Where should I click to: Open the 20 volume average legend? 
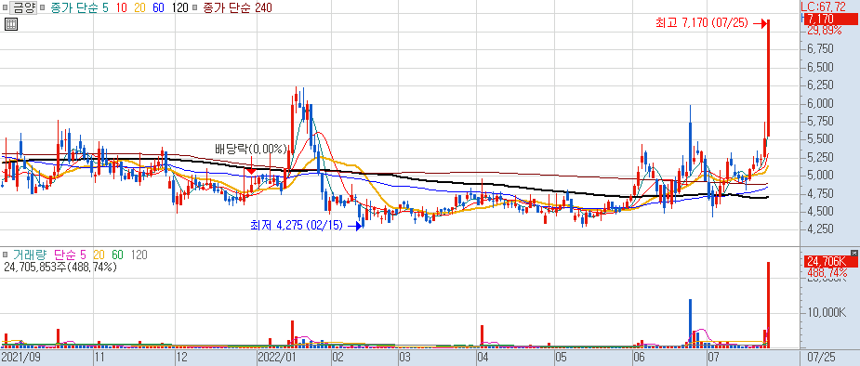click(99, 255)
